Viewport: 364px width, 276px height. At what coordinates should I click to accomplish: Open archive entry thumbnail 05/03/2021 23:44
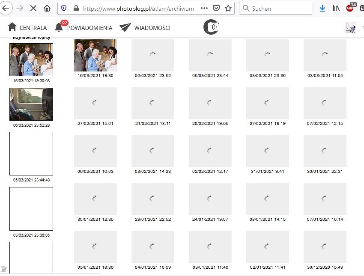pos(210,55)
